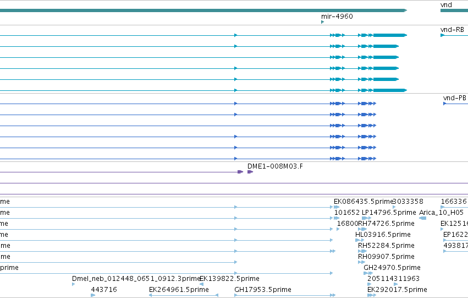Select the vnd gene label

[x=446, y=5]
